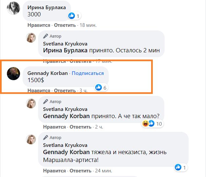Click Ответить under Gennady Korban's 1500$ comment
The width and height of the screenshot is (206, 177).
click(65, 91)
